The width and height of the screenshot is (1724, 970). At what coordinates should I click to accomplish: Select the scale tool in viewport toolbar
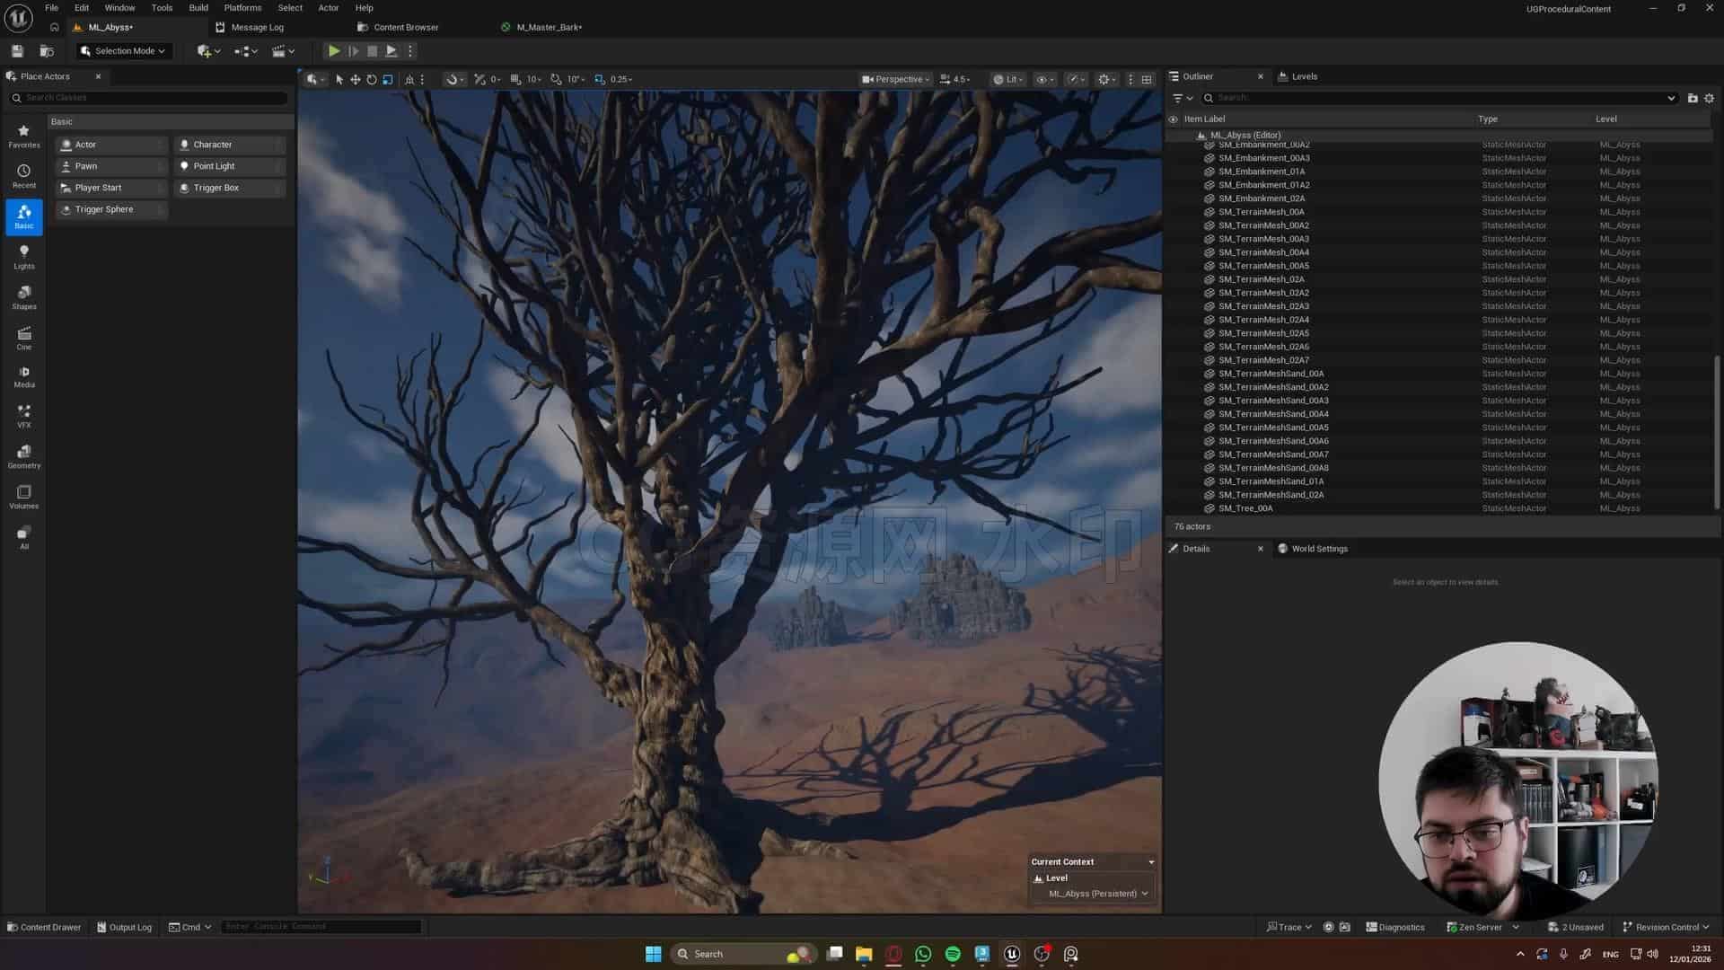(x=388, y=79)
